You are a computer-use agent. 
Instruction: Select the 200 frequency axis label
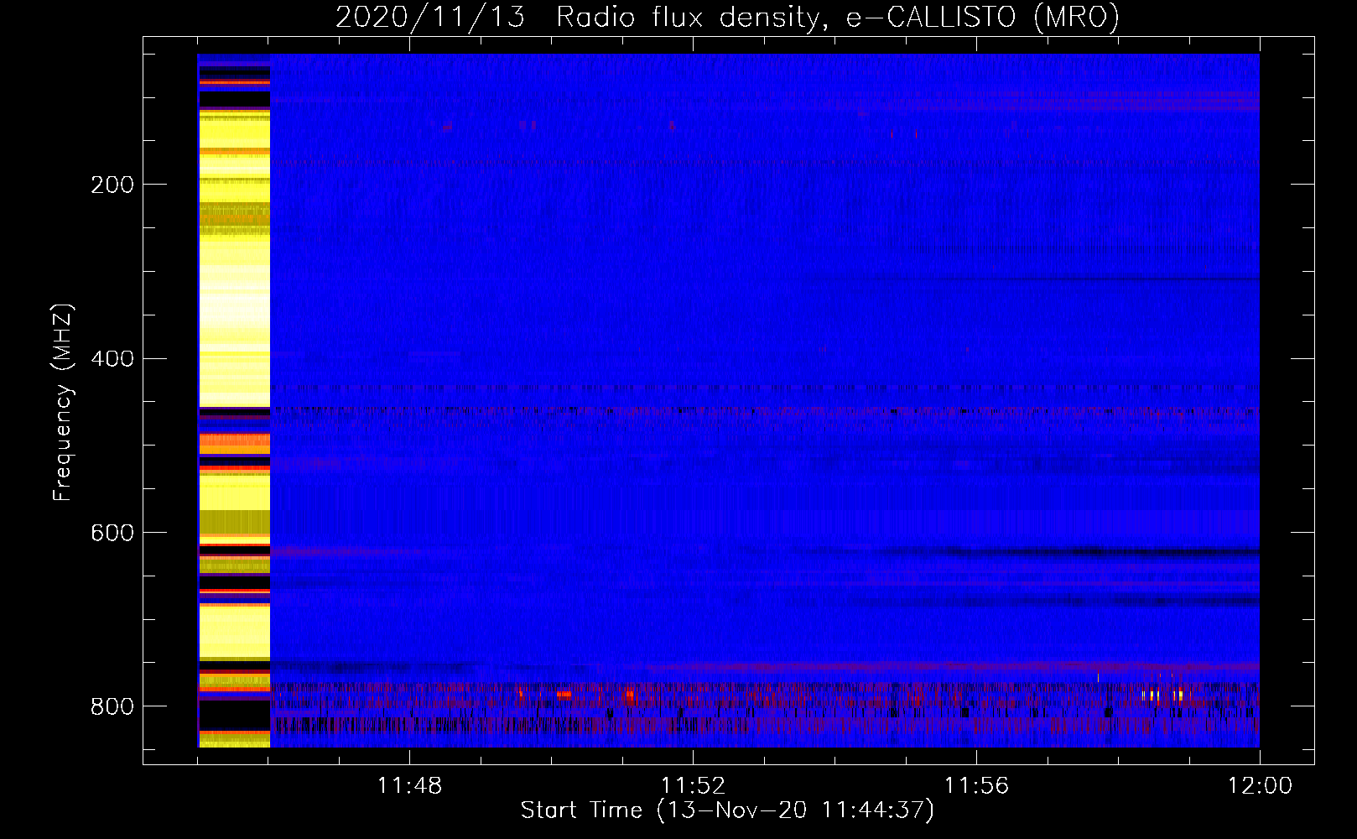[x=112, y=185]
